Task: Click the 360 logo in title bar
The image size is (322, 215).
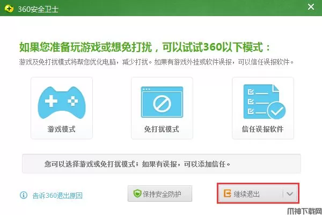Action: pyautogui.click(x=9, y=9)
